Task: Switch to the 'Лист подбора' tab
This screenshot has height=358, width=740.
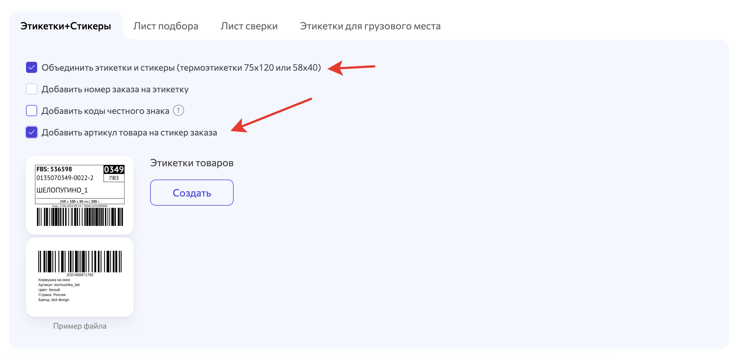Action: tap(166, 26)
